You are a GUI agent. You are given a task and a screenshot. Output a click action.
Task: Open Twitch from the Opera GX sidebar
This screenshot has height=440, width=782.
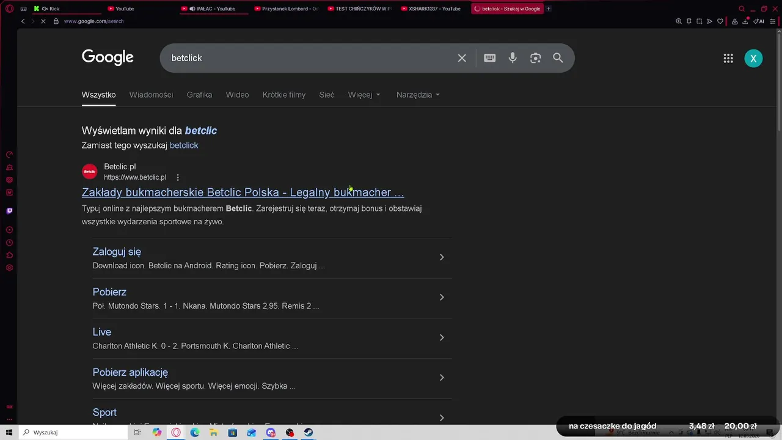coord(9,211)
